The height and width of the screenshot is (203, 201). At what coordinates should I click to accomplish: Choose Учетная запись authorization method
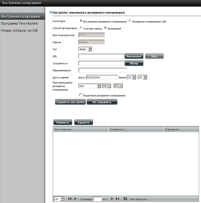(81, 28)
